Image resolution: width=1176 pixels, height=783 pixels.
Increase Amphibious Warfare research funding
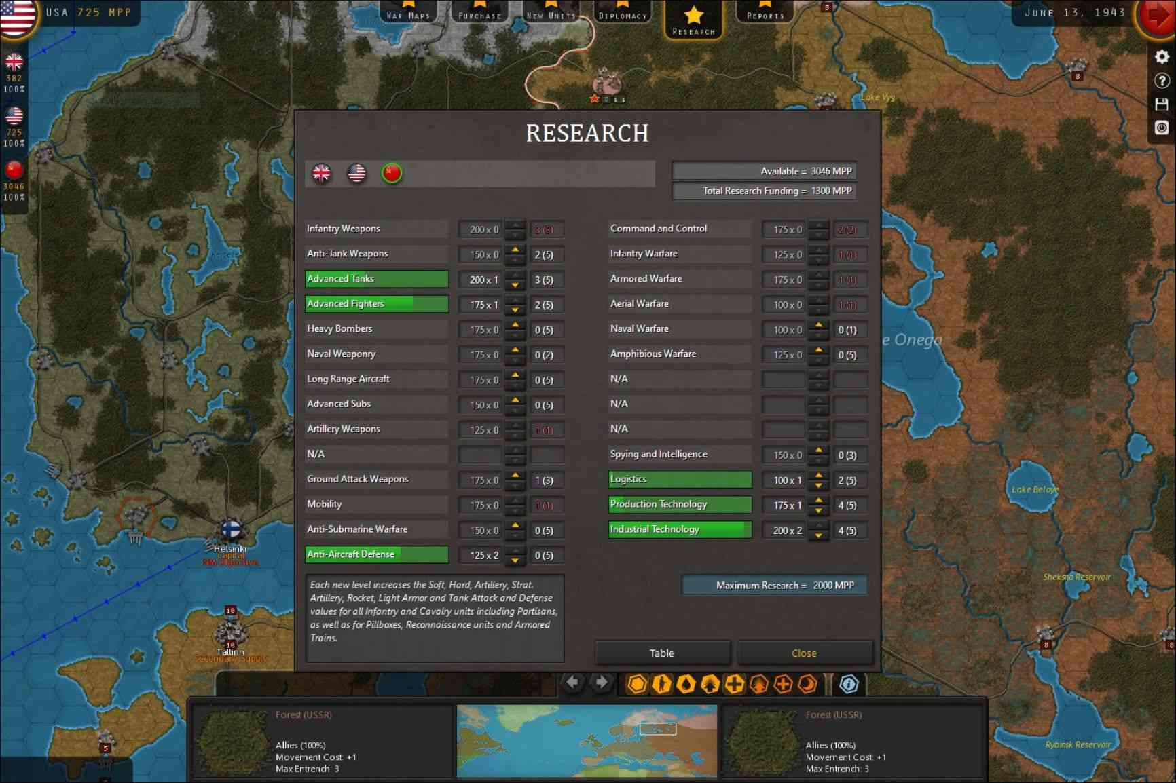point(819,350)
